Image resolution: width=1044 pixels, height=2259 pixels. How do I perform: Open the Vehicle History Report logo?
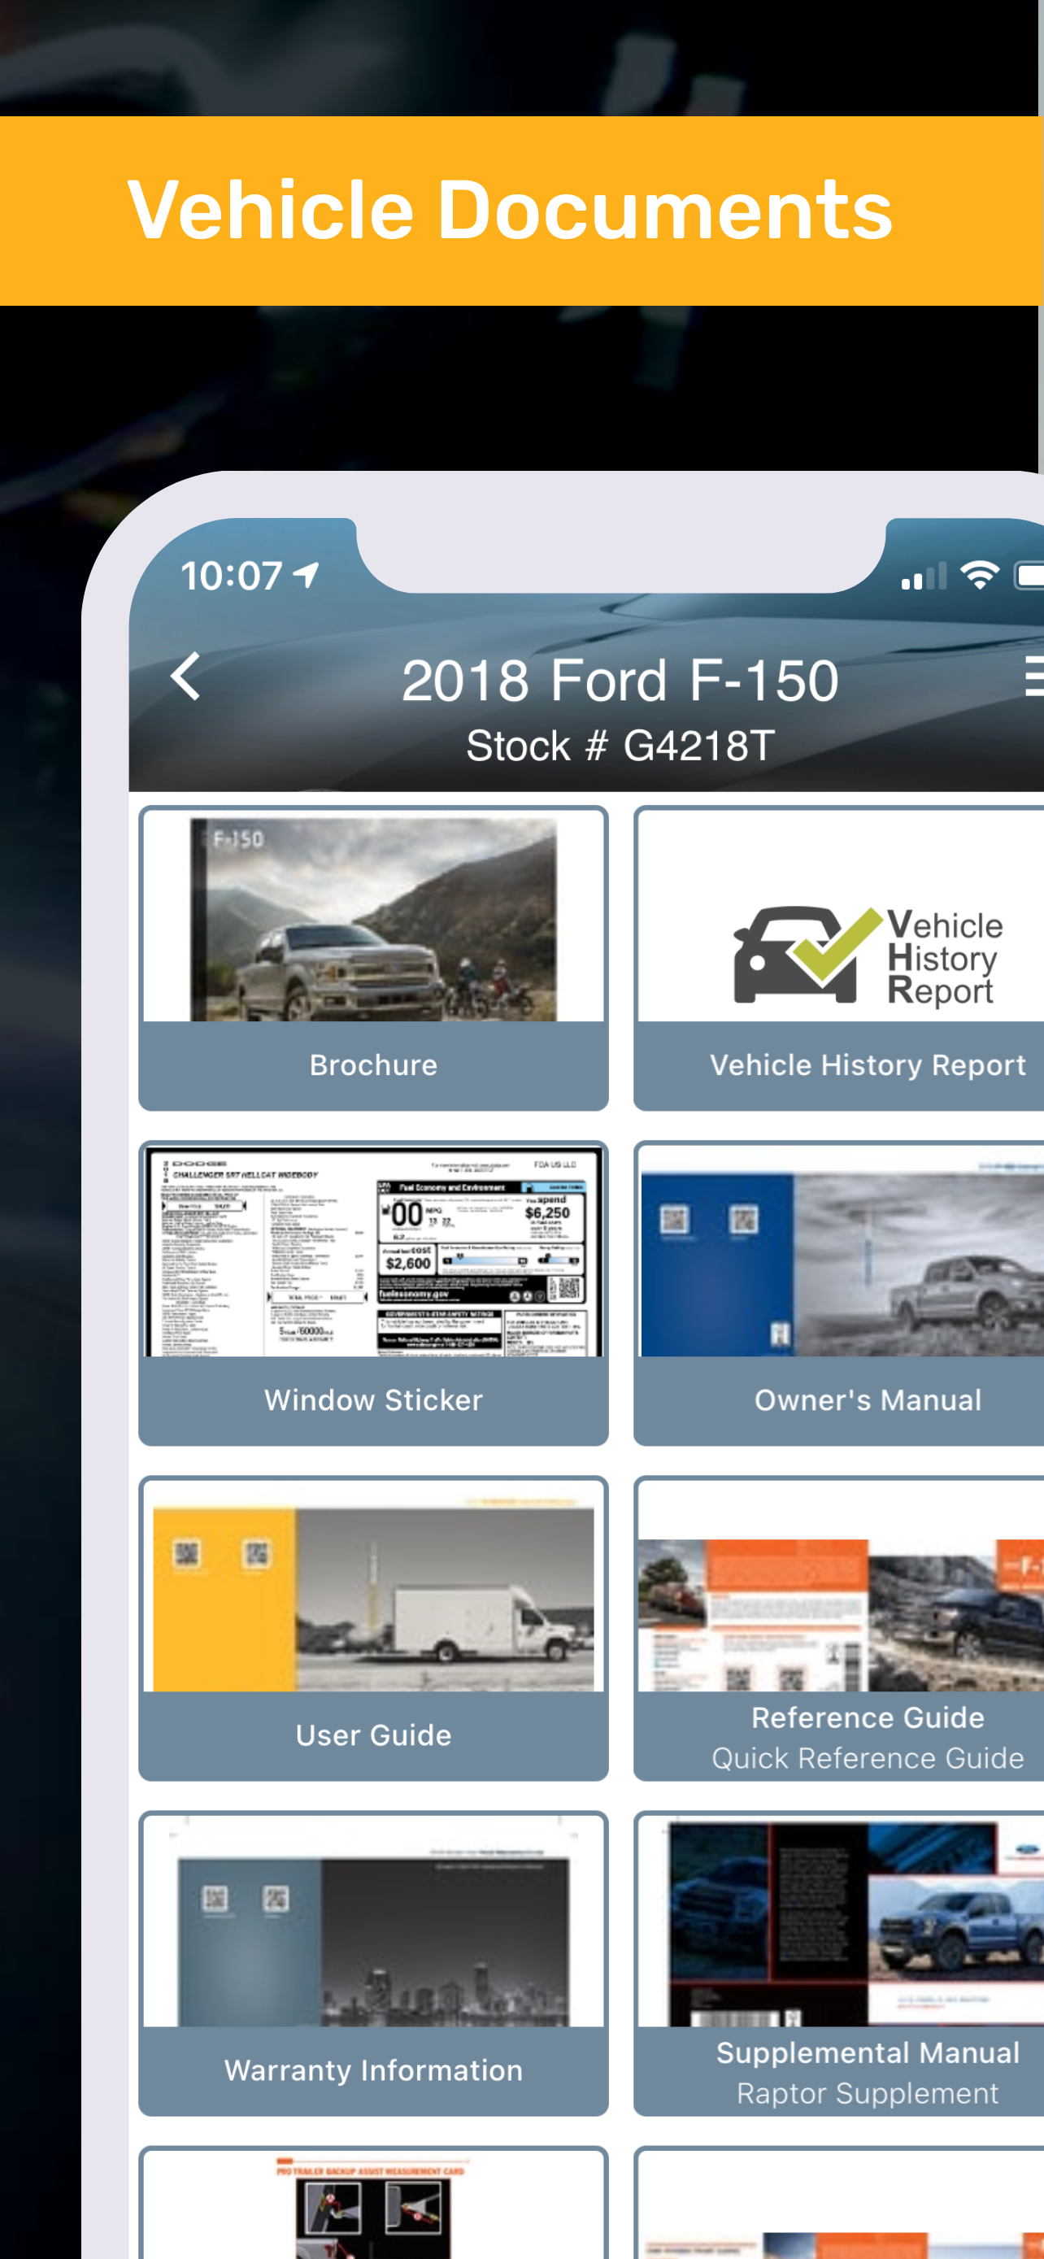click(x=867, y=955)
